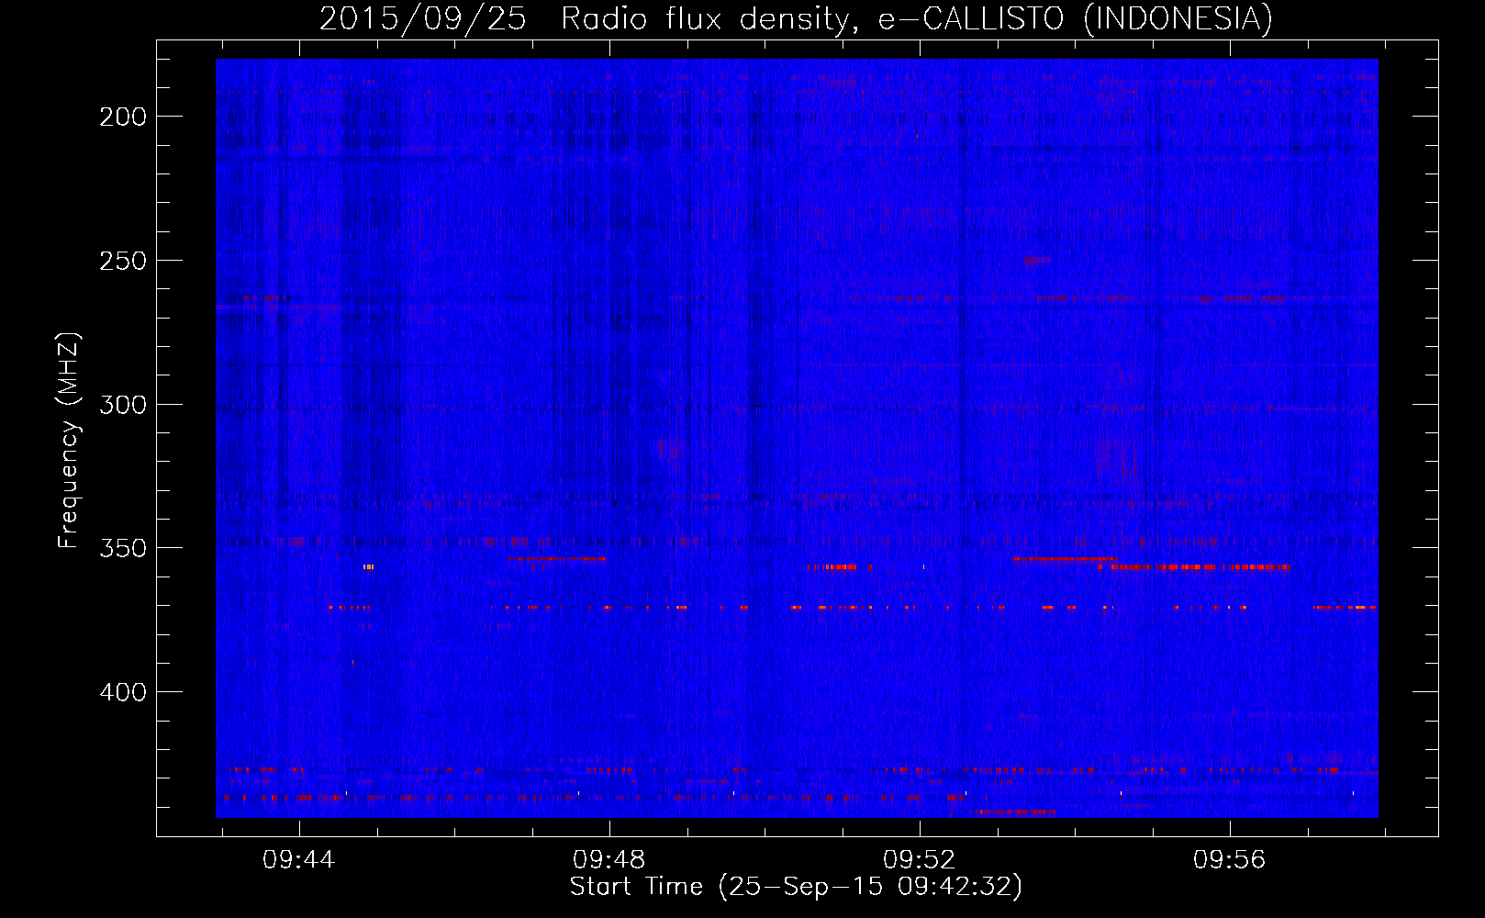Click the "Start Time (25-Sep-15 09:42:32)" axis label
Image resolution: width=1485 pixels, height=918 pixels.
tap(796, 887)
